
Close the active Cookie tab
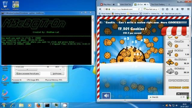click(148, 4)
